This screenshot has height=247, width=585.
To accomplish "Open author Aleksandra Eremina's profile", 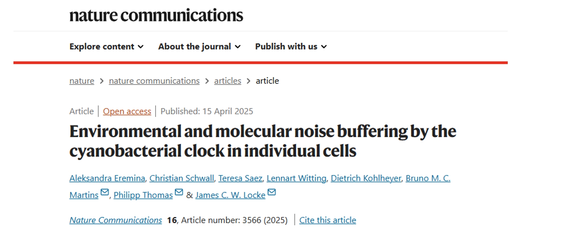I will coord(107,178).
